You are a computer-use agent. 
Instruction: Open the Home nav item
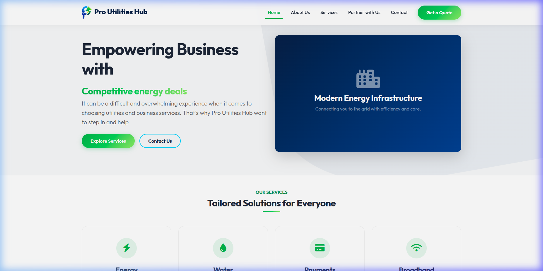[x=274, y=13]
